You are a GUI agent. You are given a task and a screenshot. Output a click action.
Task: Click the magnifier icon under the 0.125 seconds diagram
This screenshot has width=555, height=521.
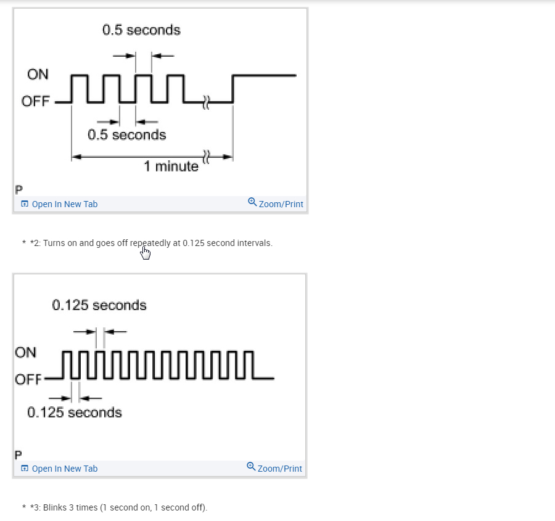[x=251, y=467]
